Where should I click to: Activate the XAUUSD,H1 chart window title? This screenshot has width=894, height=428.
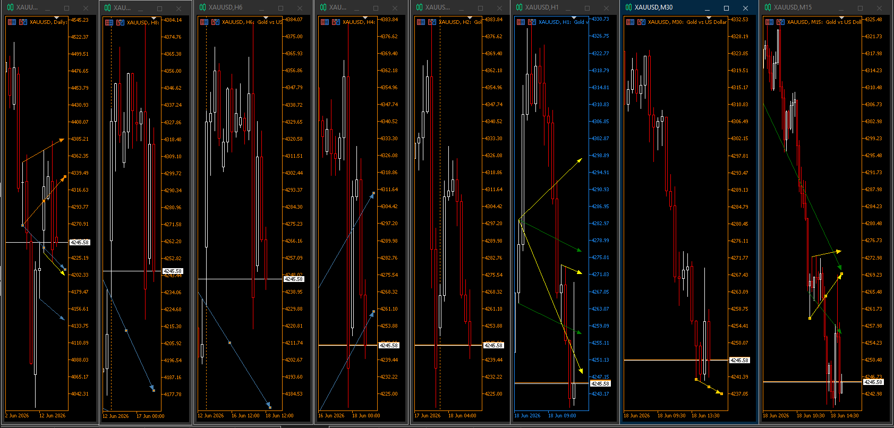tap(542, 7)
